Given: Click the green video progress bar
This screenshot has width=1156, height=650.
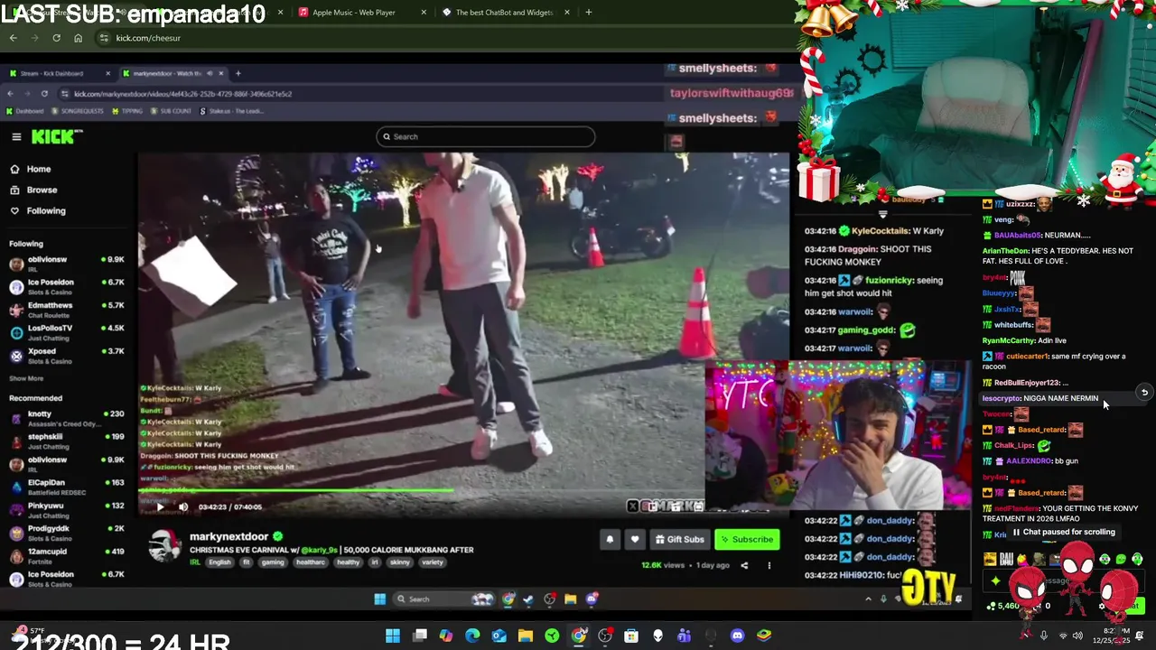Looking at the screenshot, I should point(296,492).
